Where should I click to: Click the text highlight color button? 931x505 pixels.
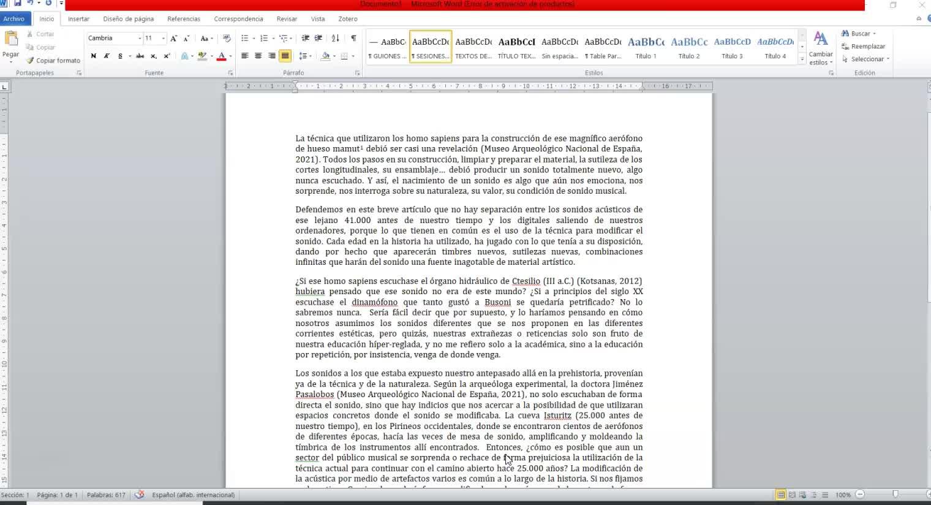pos(202,56)
